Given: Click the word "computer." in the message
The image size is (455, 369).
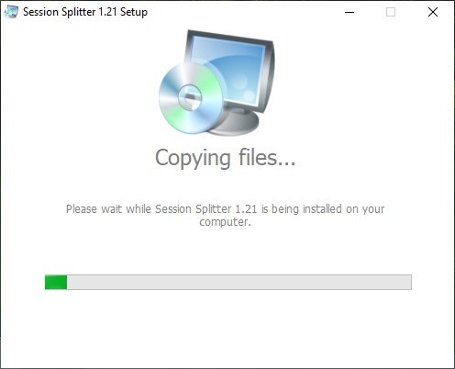Looking at the screenshot, I should click(x=225, y=222).
